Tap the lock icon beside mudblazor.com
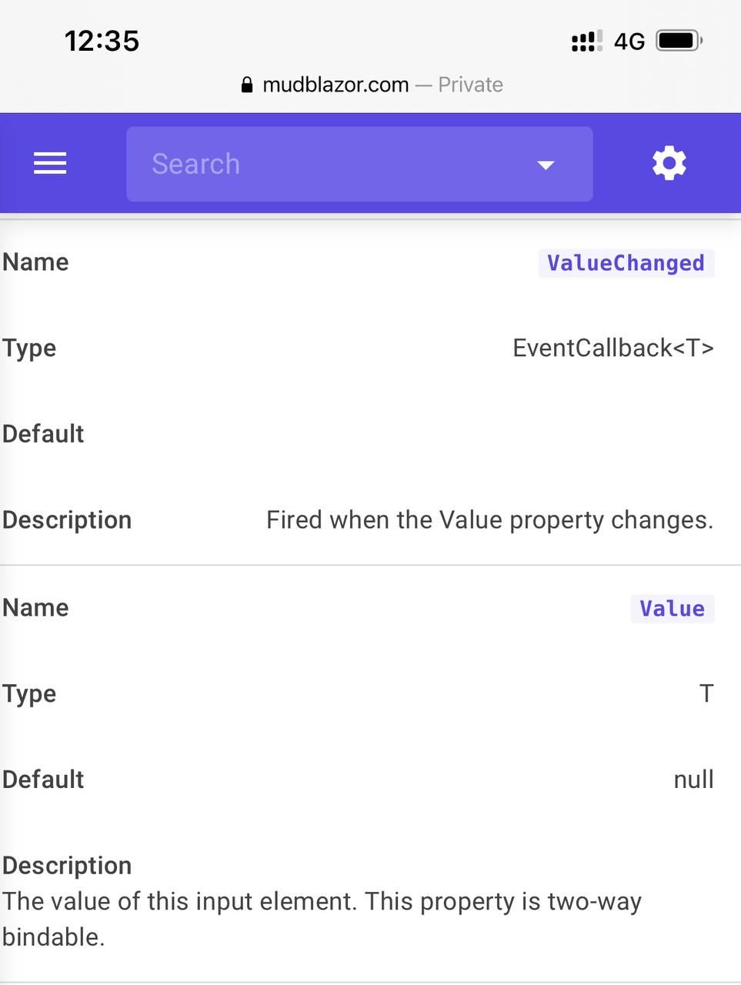Viewport: 741px width, 985px height. point(247,85)
